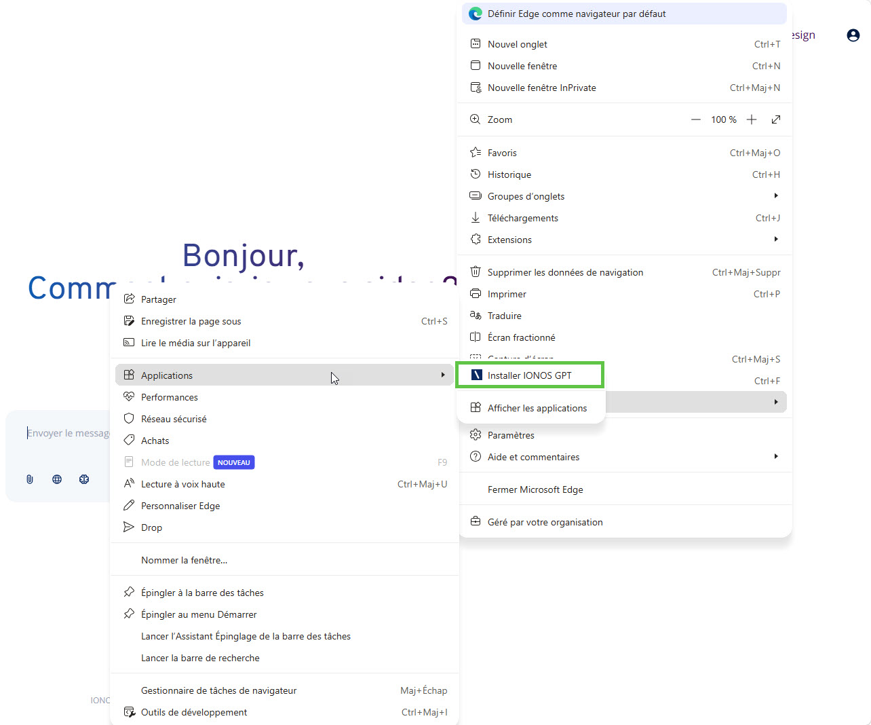Click the Paramètres gear icon
This screenshot has height=725, width=871.
tap(476, 435)
